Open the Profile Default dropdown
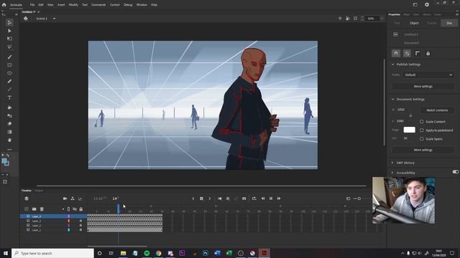The width and height of the screenshot is (460, 258). point(428,75)
